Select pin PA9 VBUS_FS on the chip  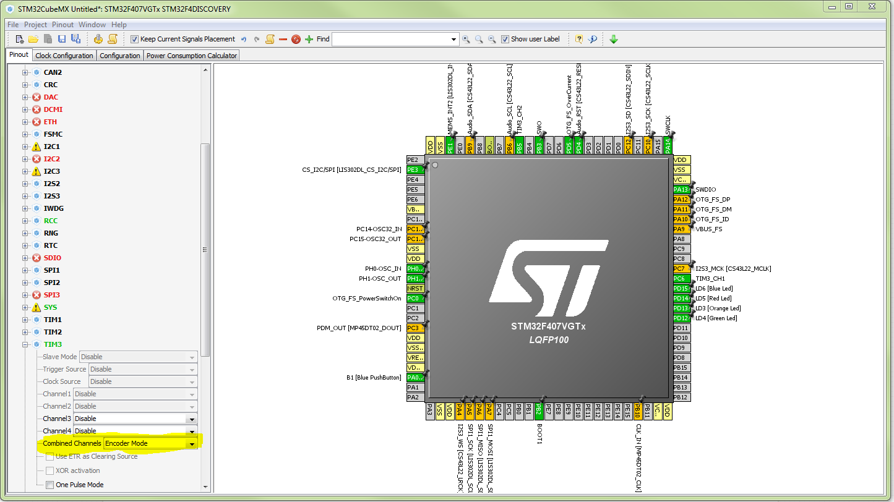pyautogui.click(x=681, y=229)
